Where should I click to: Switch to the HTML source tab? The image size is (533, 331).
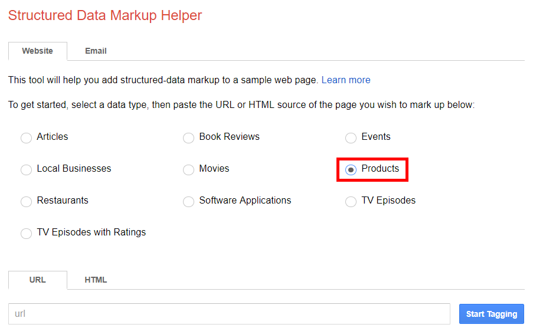point(96,280)
